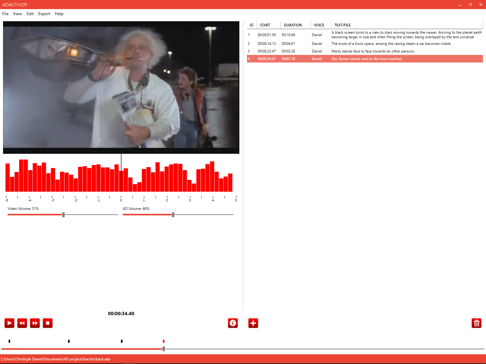Click the rewind button
The width and height of the screenshot is (486, 364).
(22, 323)
